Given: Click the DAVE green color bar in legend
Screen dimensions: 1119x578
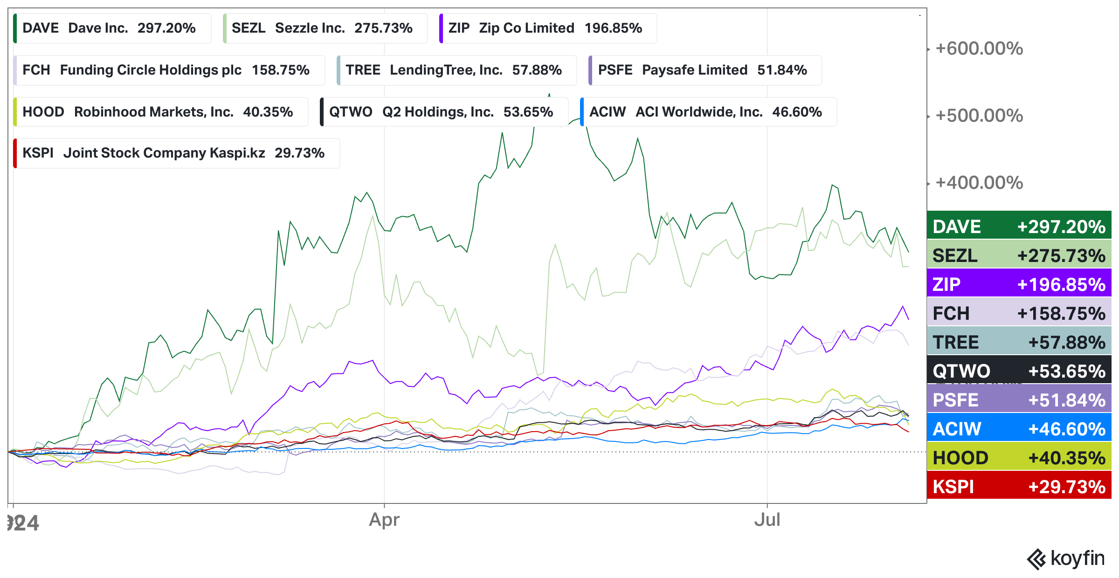Looking at the screenshot, I should click(x=15, y=28).
